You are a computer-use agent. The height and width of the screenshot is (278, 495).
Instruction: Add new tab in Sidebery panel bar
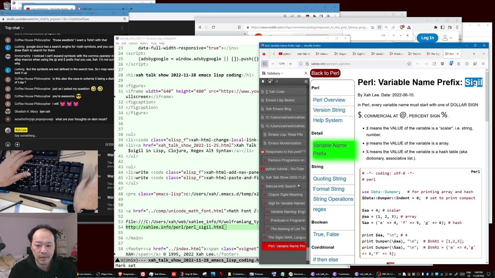pyautogui.click(x=277, y=81)
